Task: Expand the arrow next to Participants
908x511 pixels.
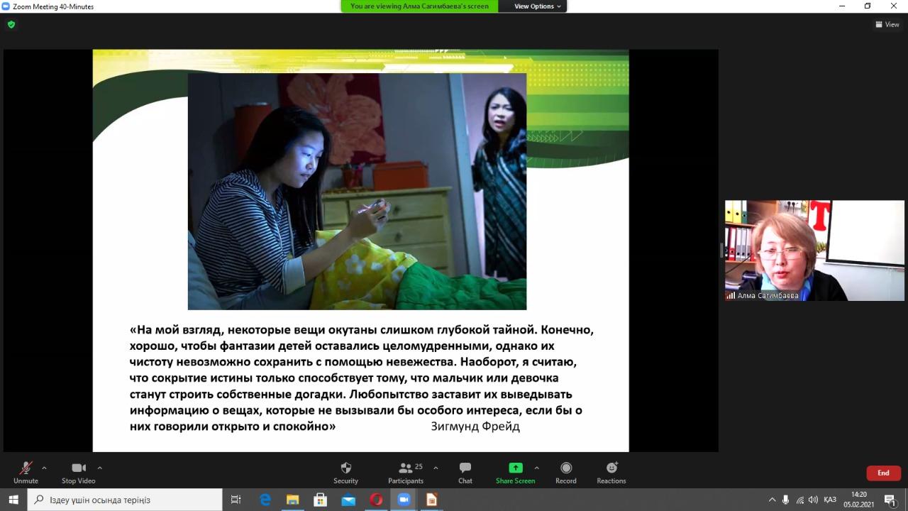Action: [436, 468]
